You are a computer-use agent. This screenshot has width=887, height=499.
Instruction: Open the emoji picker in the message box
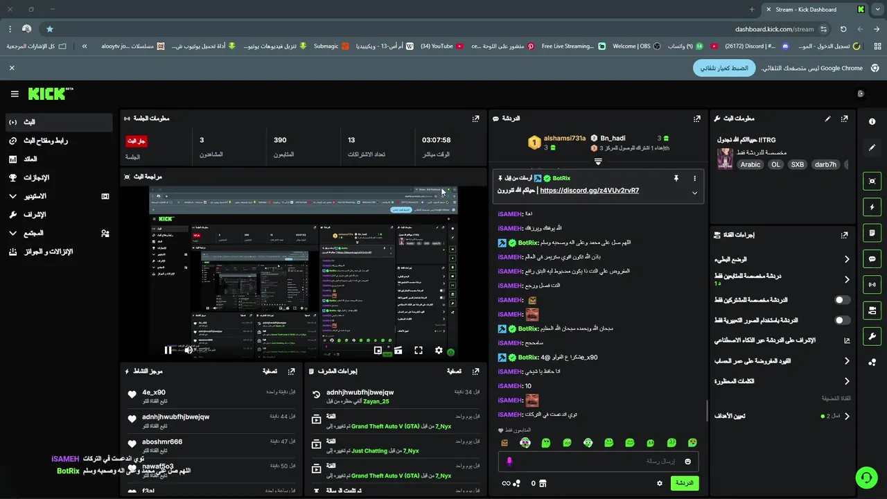click(x=688, y=462)
